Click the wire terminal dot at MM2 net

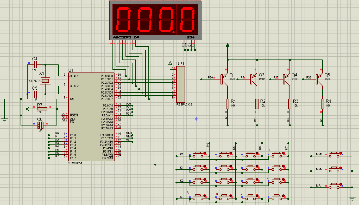[311, 171]
